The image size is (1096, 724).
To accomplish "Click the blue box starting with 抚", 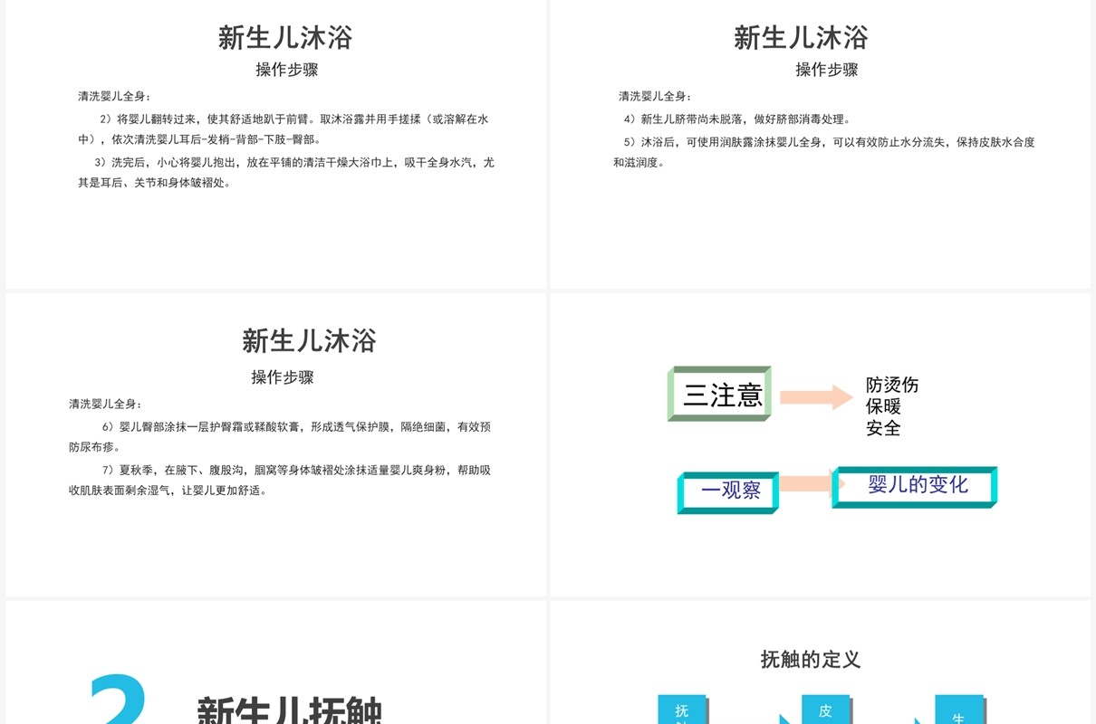I will (683, 710).
